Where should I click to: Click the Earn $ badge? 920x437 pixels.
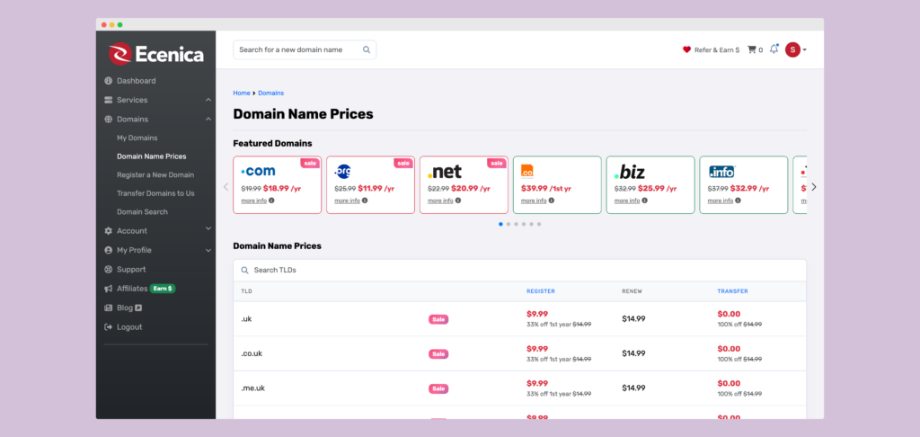163,289
